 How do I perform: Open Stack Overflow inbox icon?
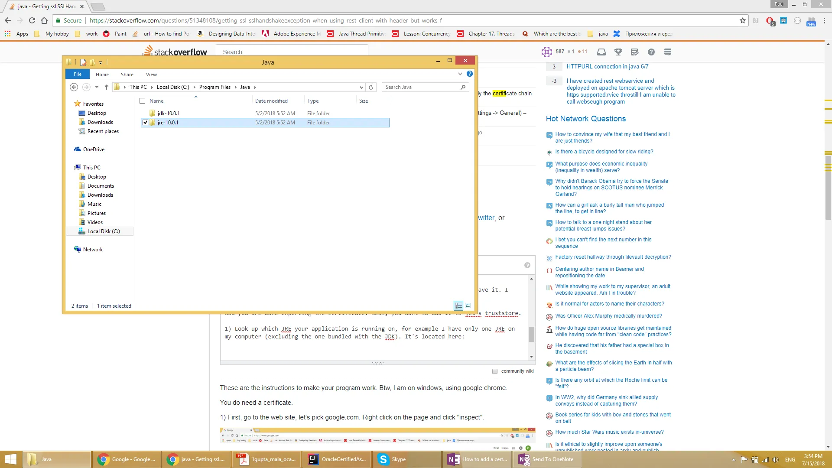click(601, 52)
